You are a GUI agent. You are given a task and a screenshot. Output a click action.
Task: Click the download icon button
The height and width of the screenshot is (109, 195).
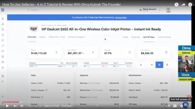[141, 65]
